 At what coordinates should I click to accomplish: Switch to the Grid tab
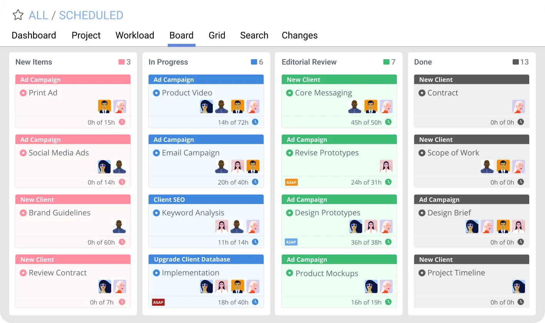(x=217, y=35)
